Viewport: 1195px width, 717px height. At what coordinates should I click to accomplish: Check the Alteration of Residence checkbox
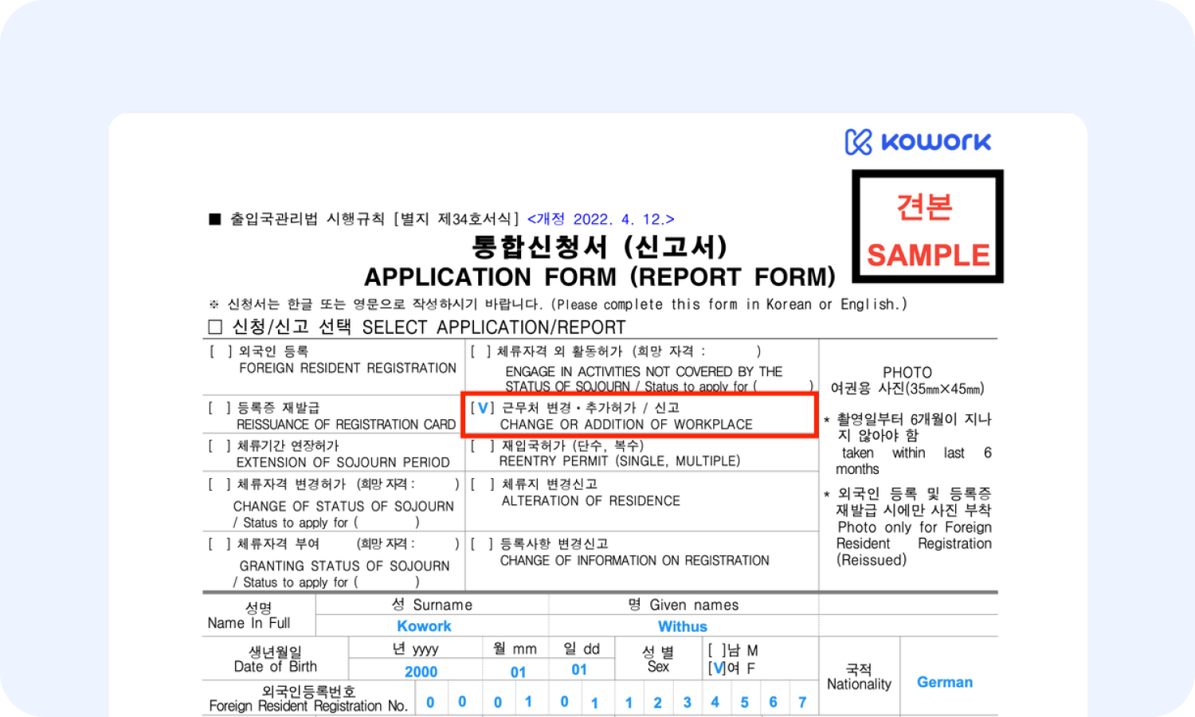click(482, 484)
